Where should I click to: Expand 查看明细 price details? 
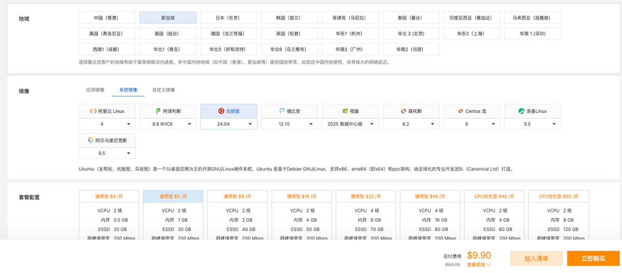[x=479, y=265]
